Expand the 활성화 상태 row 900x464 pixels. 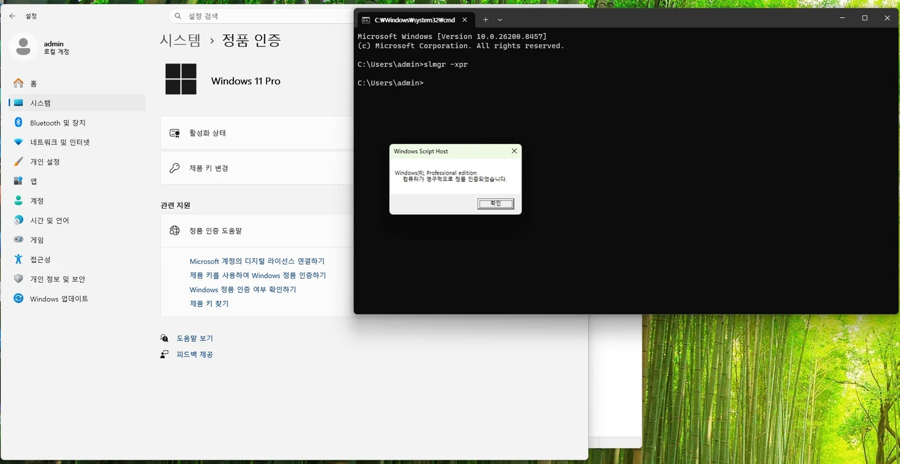coord(257,133)
